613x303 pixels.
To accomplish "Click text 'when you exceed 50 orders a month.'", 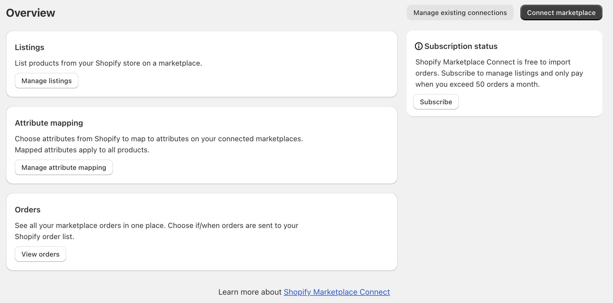I will point(477,84).
